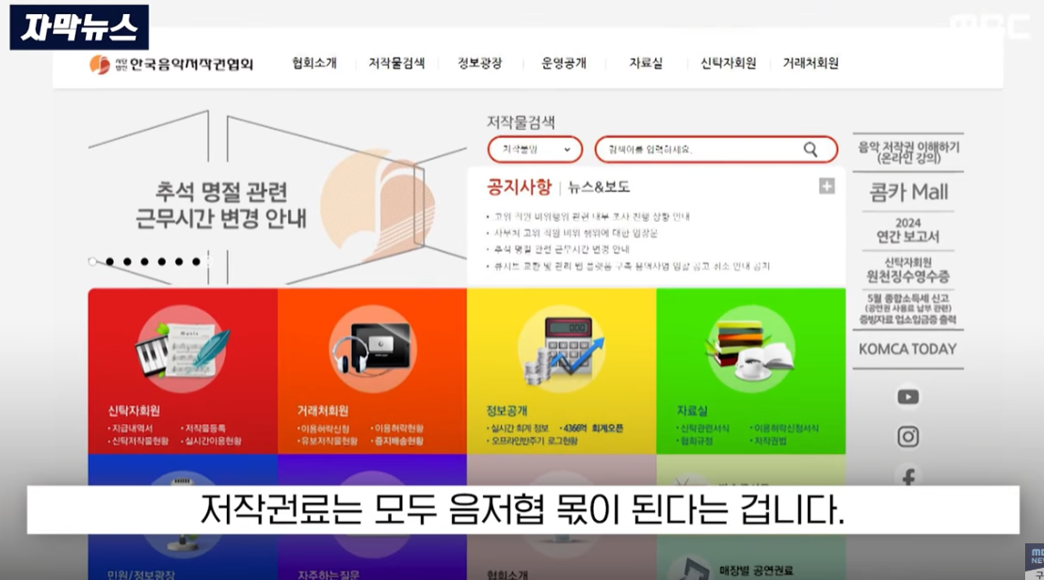Open the Instagram icon in sidebar
The width and height of the screenshot is (1044, 580).
click(x=907, y=436)
